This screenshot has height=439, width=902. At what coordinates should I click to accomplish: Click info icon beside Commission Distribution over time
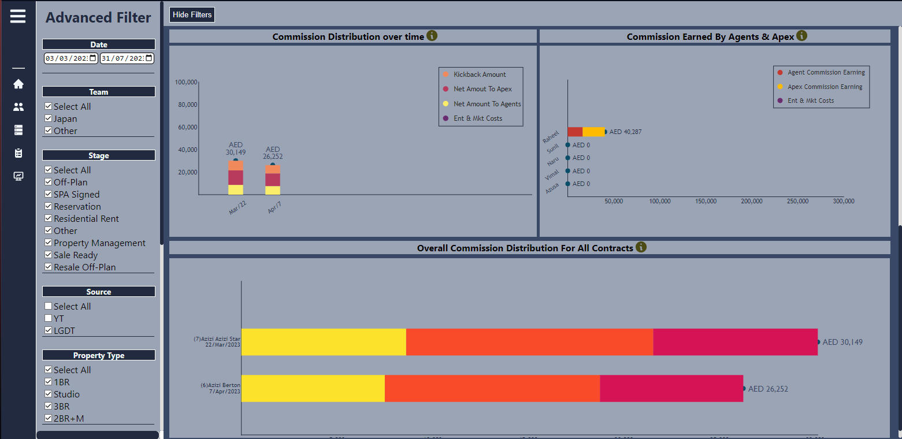click(x=432, y=36)
